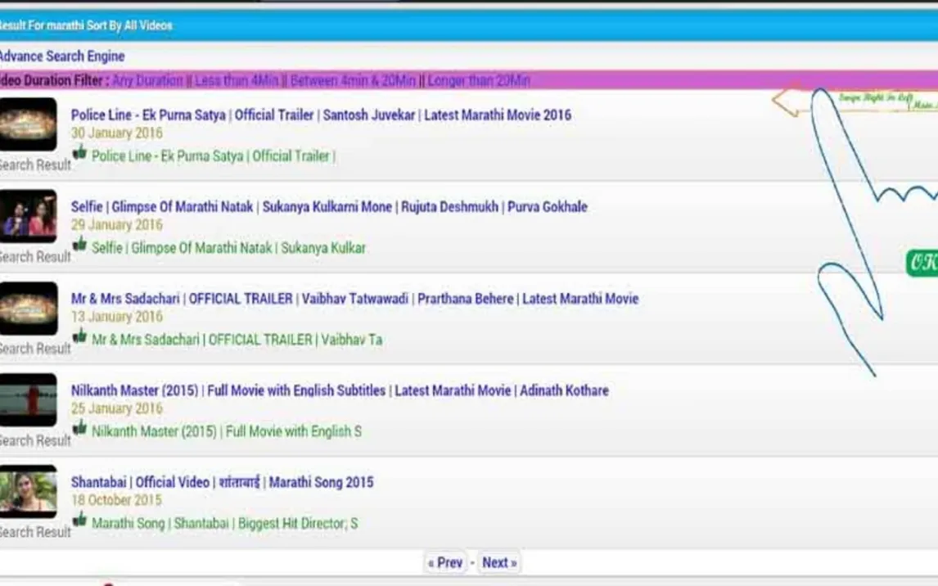Click thumbs-up icon under Police Line trailer
Screen dimensions: 938x586
click(x=79, y=153)
